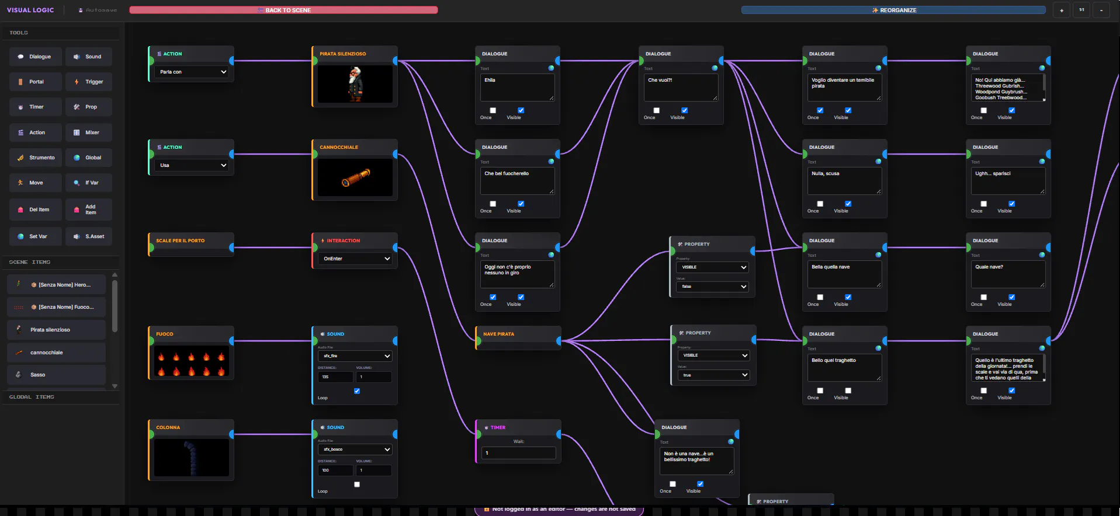The height and width of the screenshot is (516, 1120).
Task: Toggle Visible on 'Che bel fuocherello' dialogue
Action: (x=521, y=204)
